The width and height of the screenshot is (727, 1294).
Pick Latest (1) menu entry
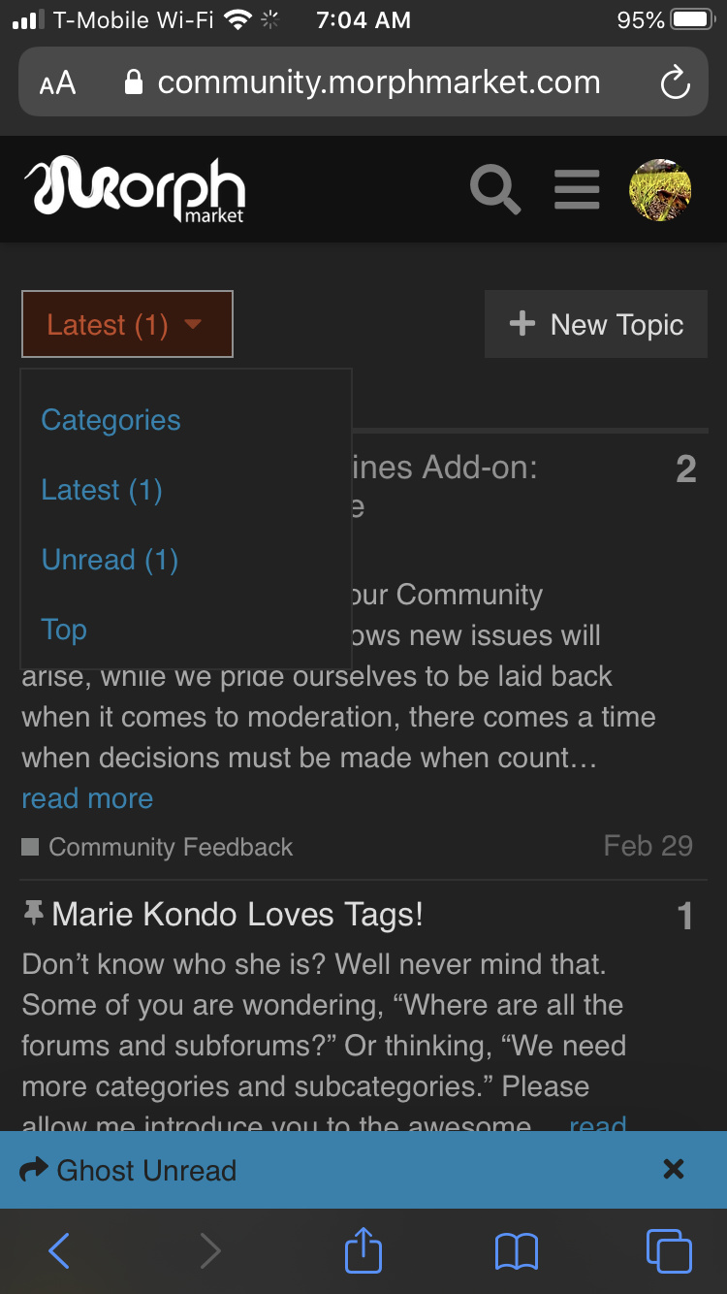[x=101, y=490]
